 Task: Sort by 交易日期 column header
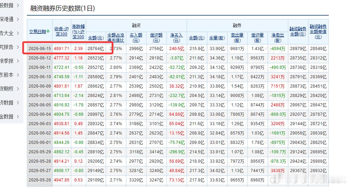pos(38,32)
